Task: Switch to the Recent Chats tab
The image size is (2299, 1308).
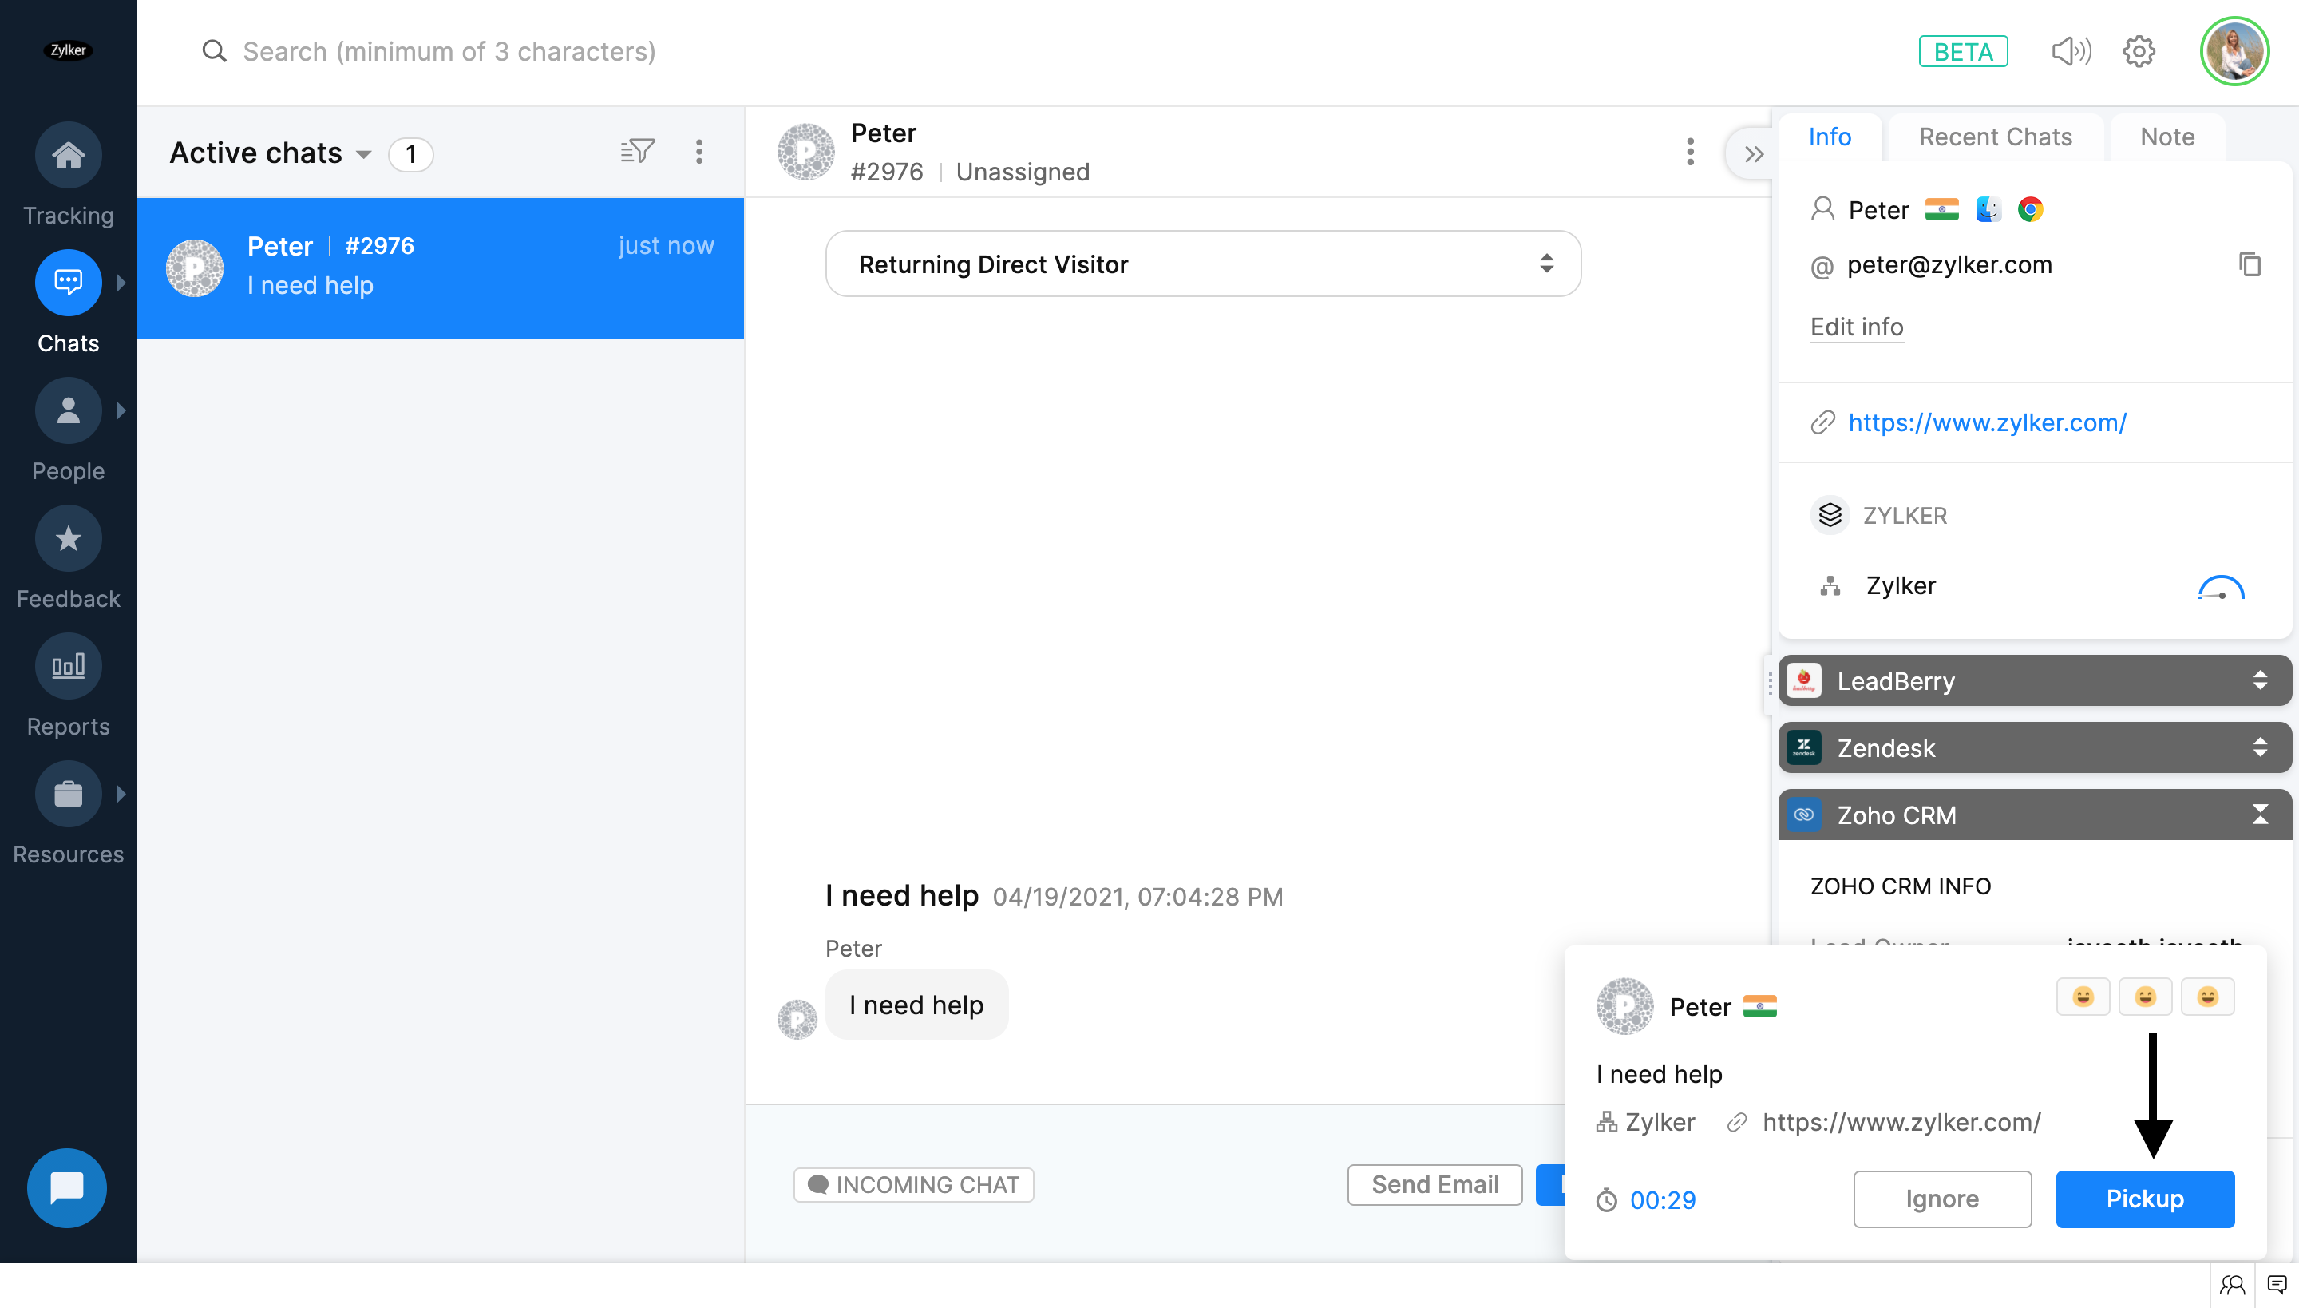Action: [x=1995, y=137]
